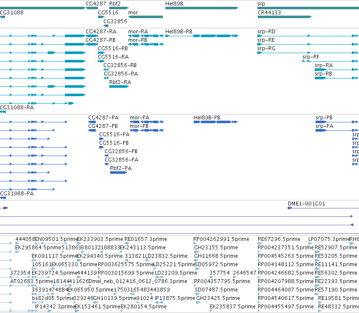
Task: Click the blue Rbf2-PA protein bar
Action: pos(119,173)
